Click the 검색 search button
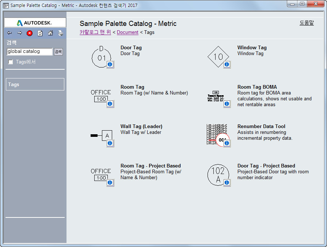Viewport: 327px width, 247px height. click(58, 52)
